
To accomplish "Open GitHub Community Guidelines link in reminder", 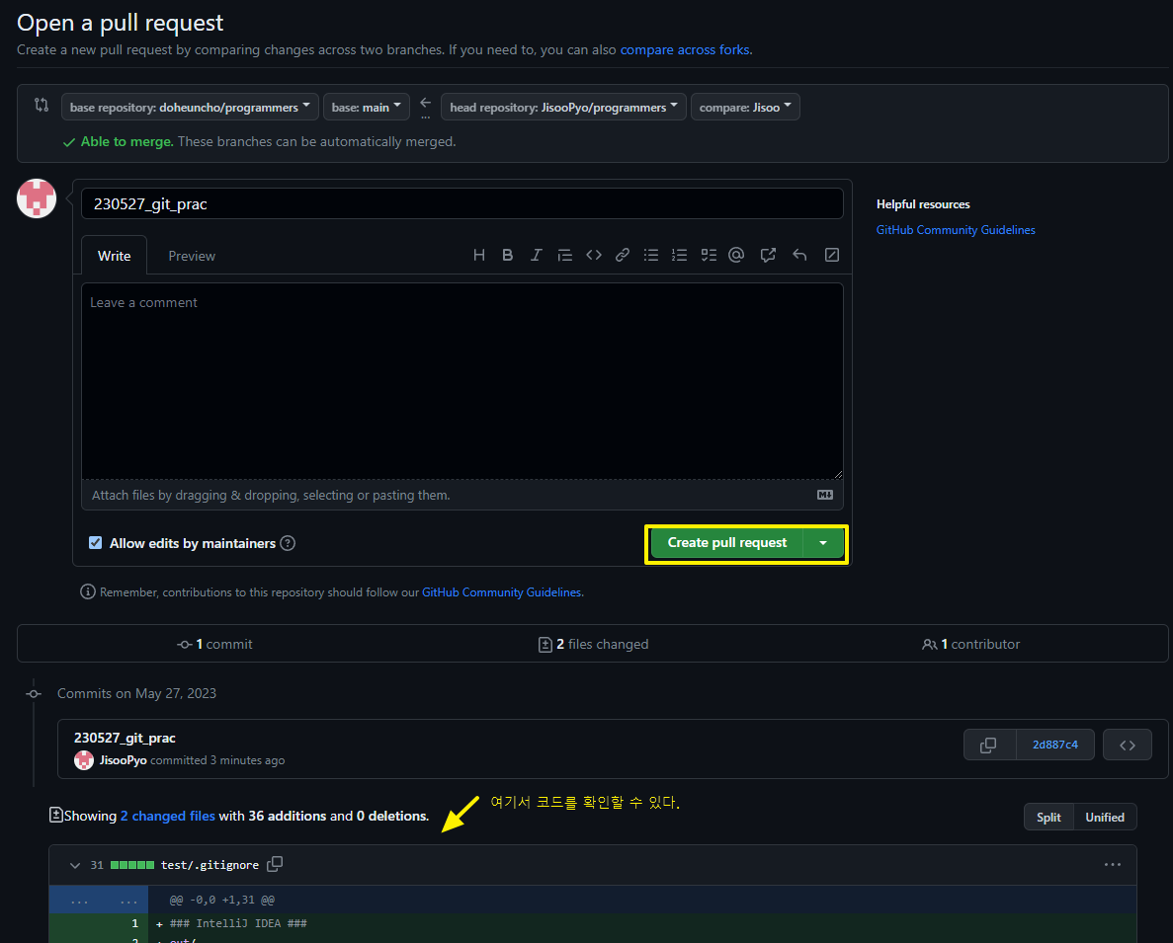I will (501, 592).
